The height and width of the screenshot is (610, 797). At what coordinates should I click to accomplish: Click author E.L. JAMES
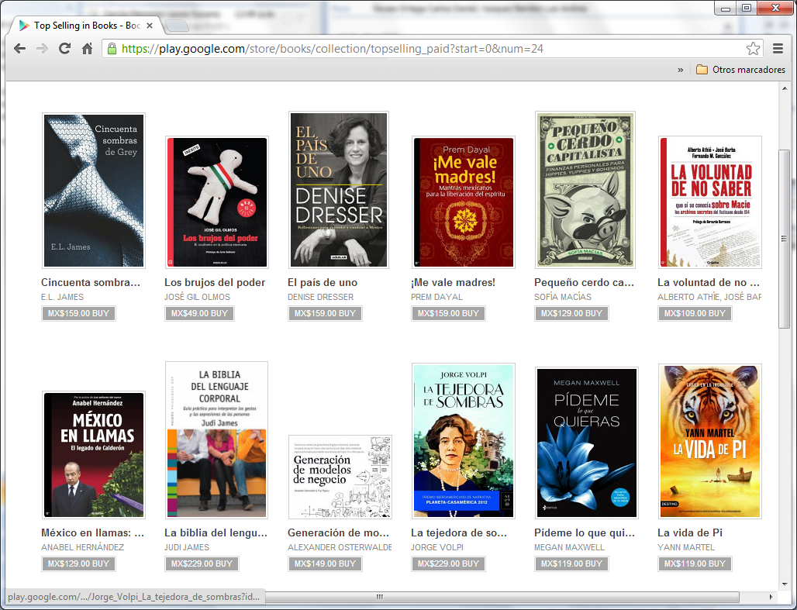coord(63,297)
